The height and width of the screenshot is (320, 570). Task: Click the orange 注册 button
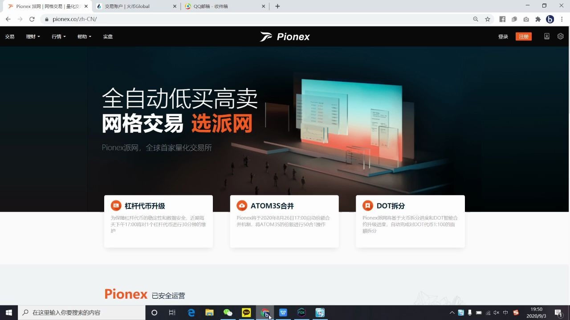coord(524,36)
